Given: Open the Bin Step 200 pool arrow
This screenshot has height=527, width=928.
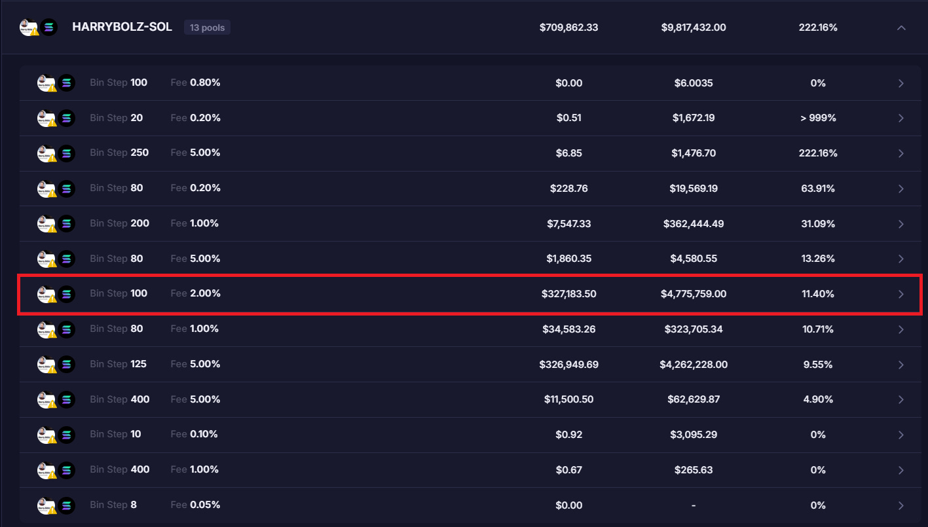Looking at the screenshot, I should point(901,224).
